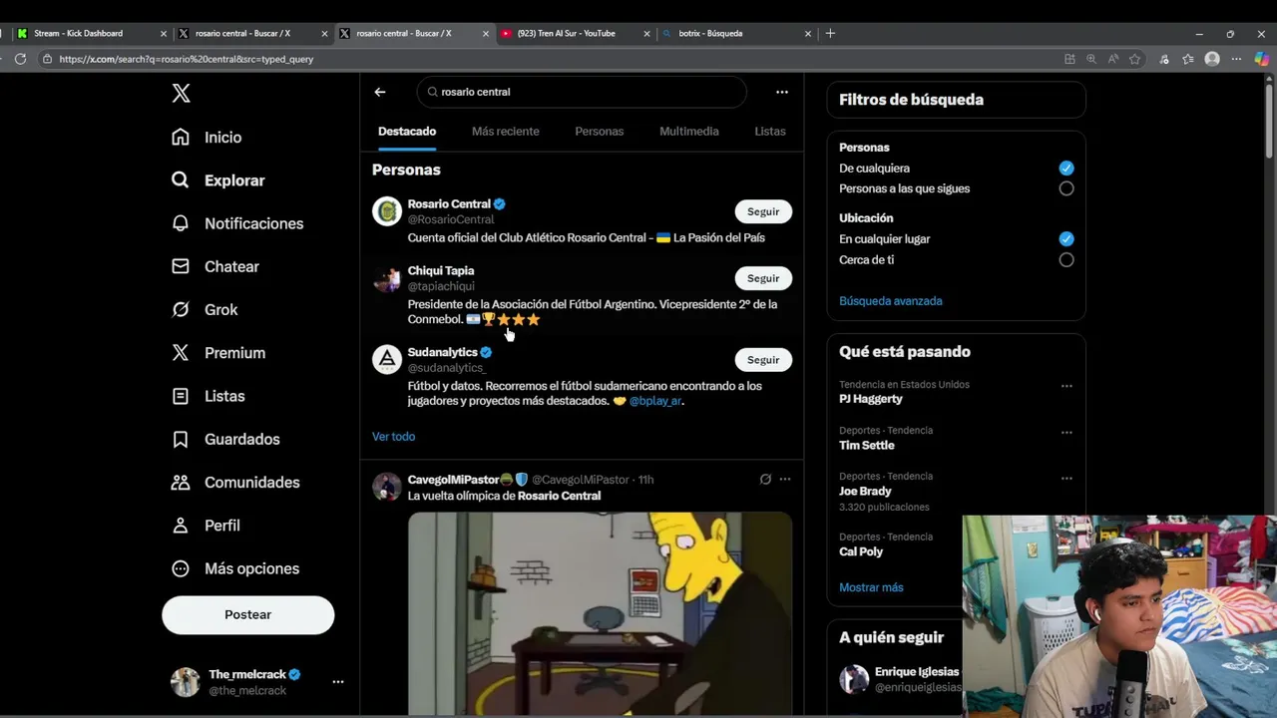The width and height of the screenshot is (1277, 718).
Task: Click the favorites star in address bar
Action: (1134, 59)
